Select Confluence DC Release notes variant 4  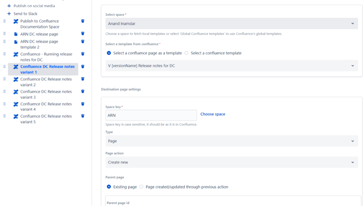click(46, 107)
